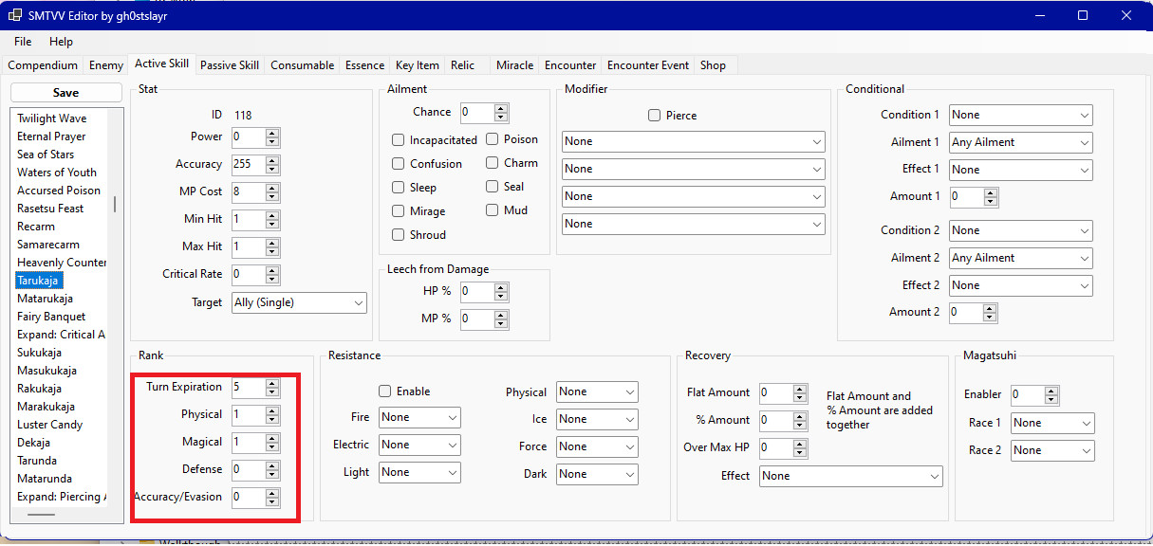Decrease the Ailment Chance spinner value
This screenshot has width=1153, height=546.
pos(501,117)
